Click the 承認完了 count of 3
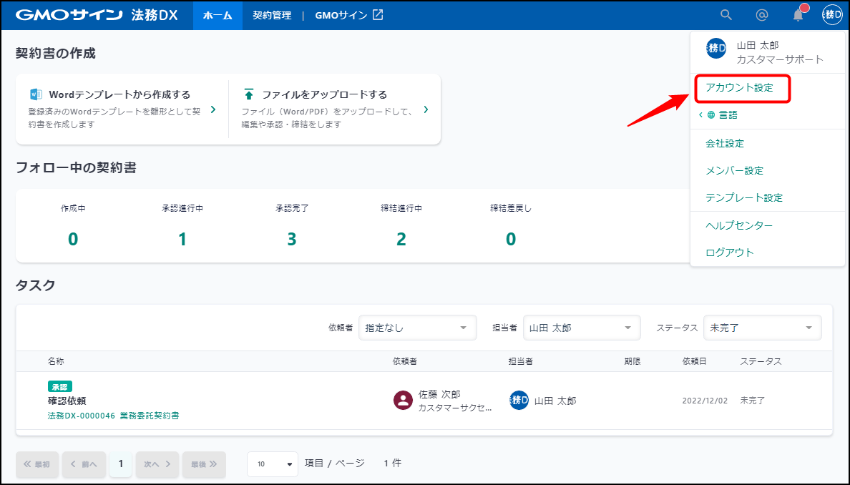This screenshot has width=850, height=485. coord(291,239)
